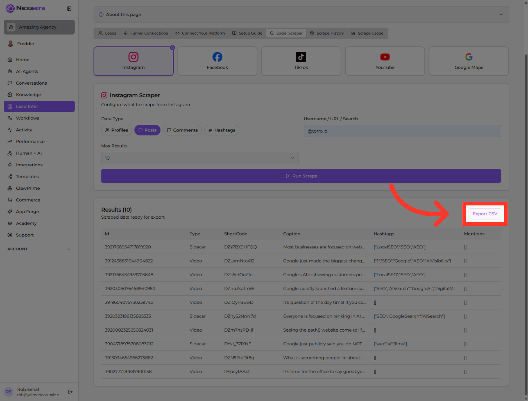Open the Amazing Agency workspace selector
Viewport: 528px width, 401px height.
[x=39, y=27]
